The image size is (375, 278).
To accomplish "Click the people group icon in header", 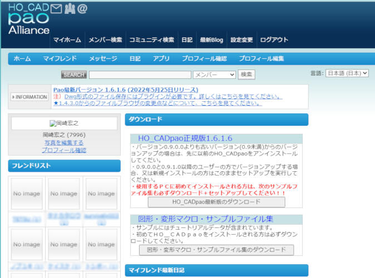I will 70,8.
